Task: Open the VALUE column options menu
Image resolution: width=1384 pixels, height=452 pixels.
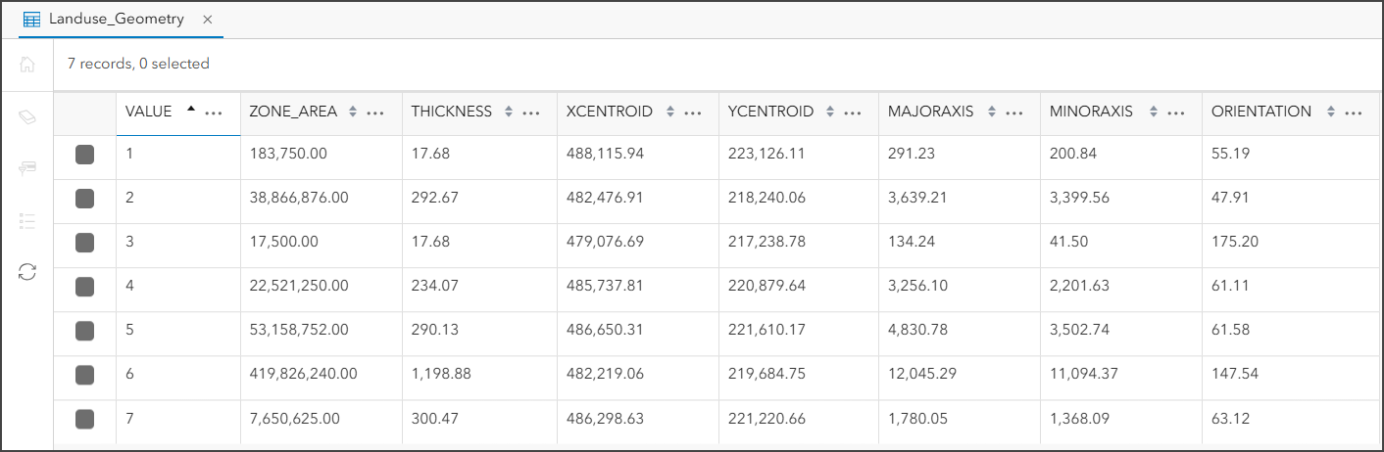Action: [214, 113]
